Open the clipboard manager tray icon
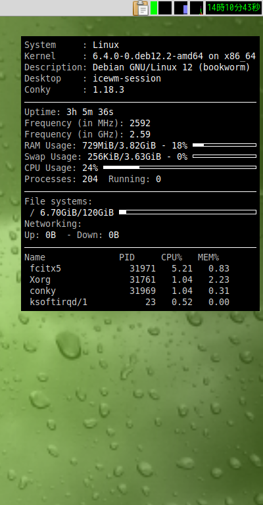 click(141, 8)
